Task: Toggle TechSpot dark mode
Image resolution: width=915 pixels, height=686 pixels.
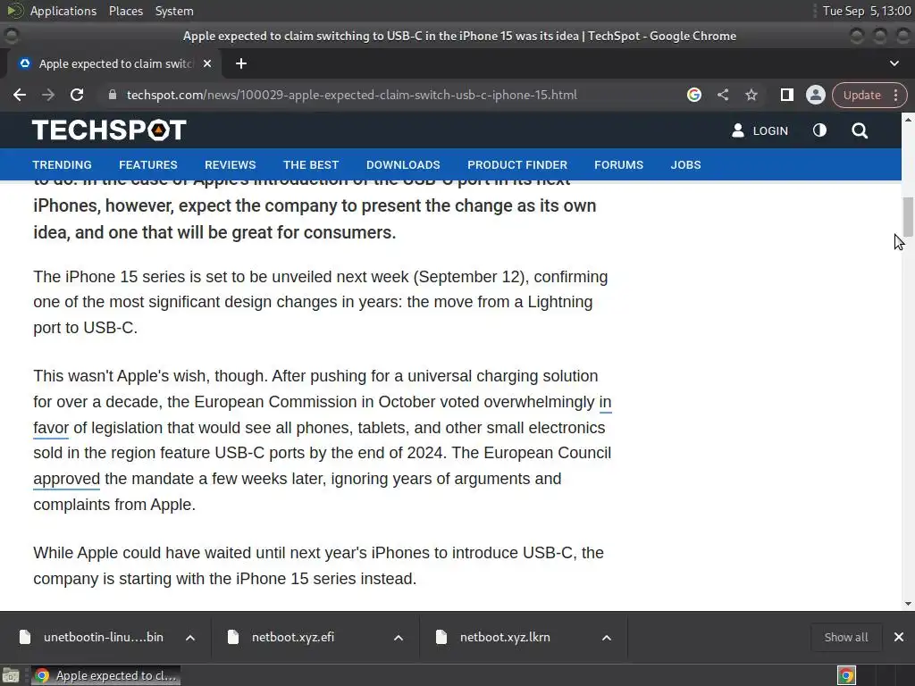Action: [x=819, y=130]
